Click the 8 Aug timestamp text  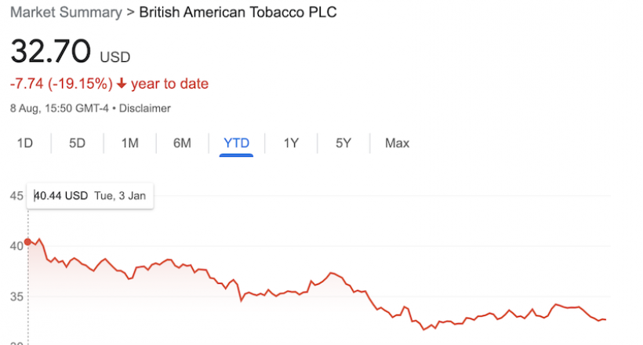tap(60, 108)
